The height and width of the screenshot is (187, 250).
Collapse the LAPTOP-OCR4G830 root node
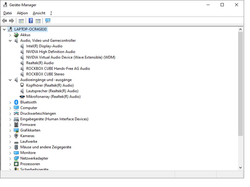[x=4, y=29]
